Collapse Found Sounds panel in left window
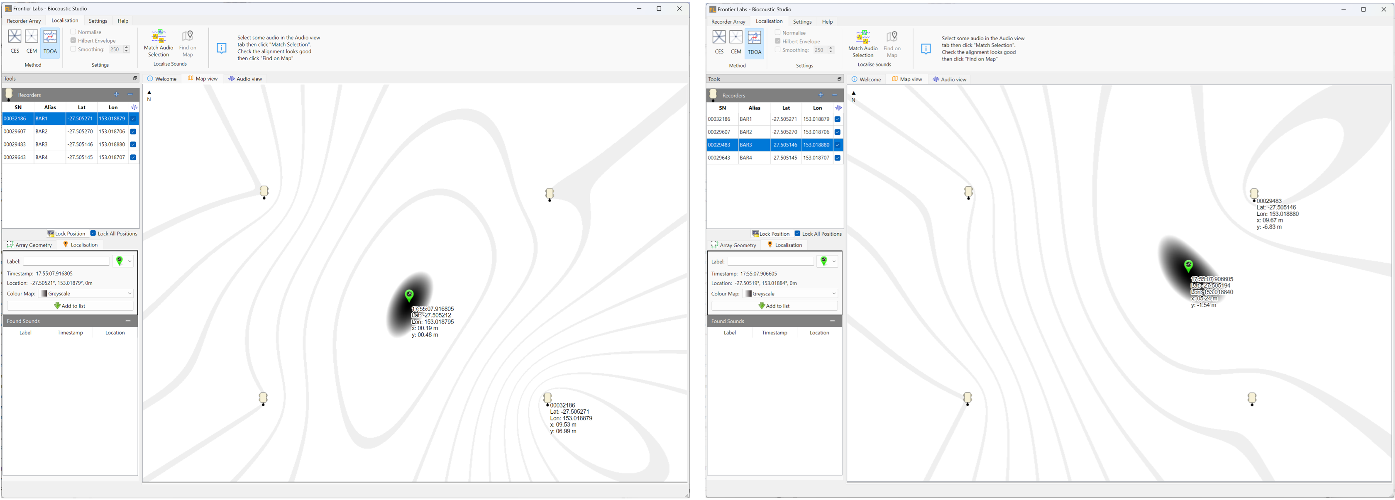 (128, 321)
